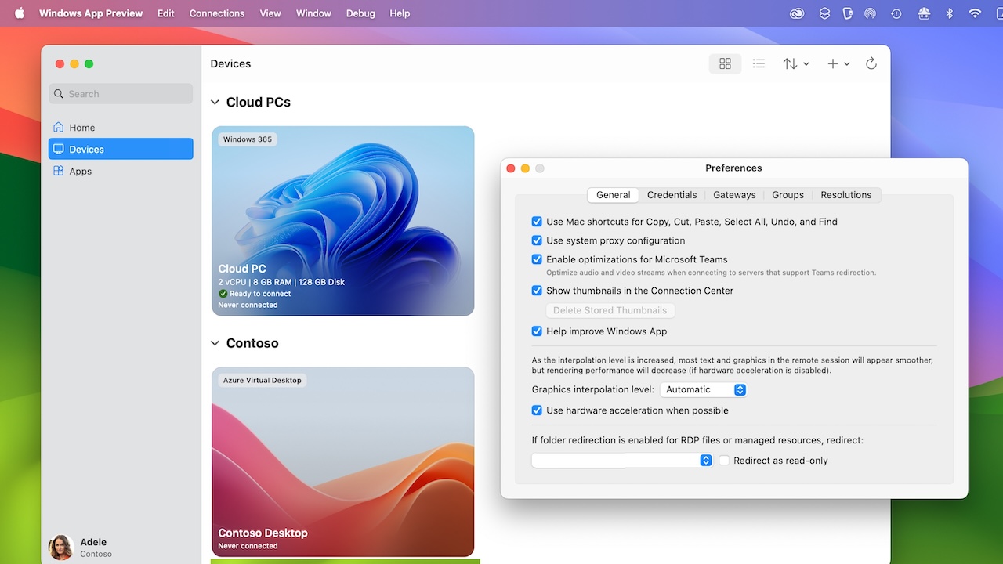Image resolution: width=1003 pixels, height=564 pixels.
Task: Open the folder redirection dropdown
Action: click(x=622, y=461)
